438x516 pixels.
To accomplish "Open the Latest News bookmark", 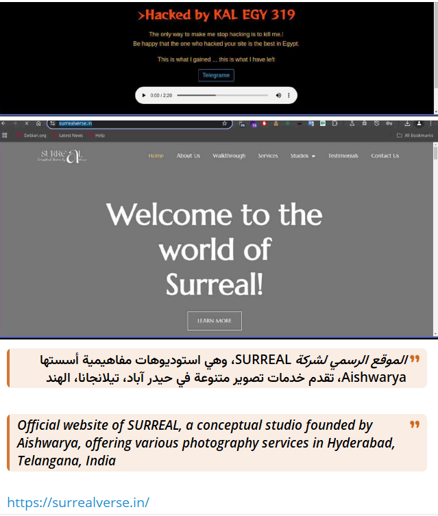I will pyautogui.click(x=67, y=136).
